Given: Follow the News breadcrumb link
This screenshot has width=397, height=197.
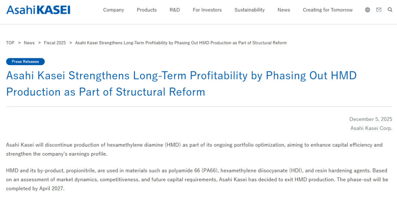Looking at the screenshot, I should click(x=29, y=43).
